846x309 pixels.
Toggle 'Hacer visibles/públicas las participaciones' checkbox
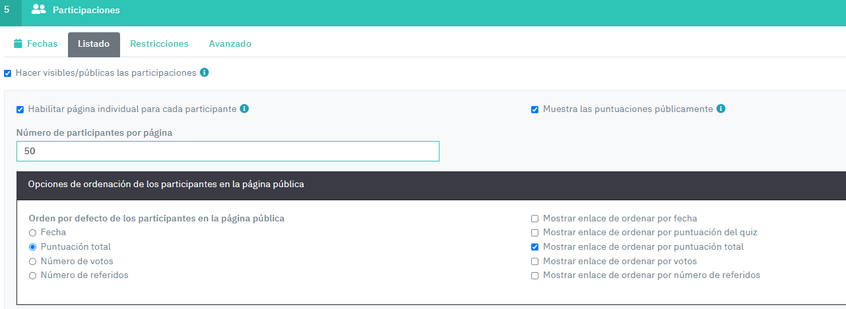click(x=8, y=73)
